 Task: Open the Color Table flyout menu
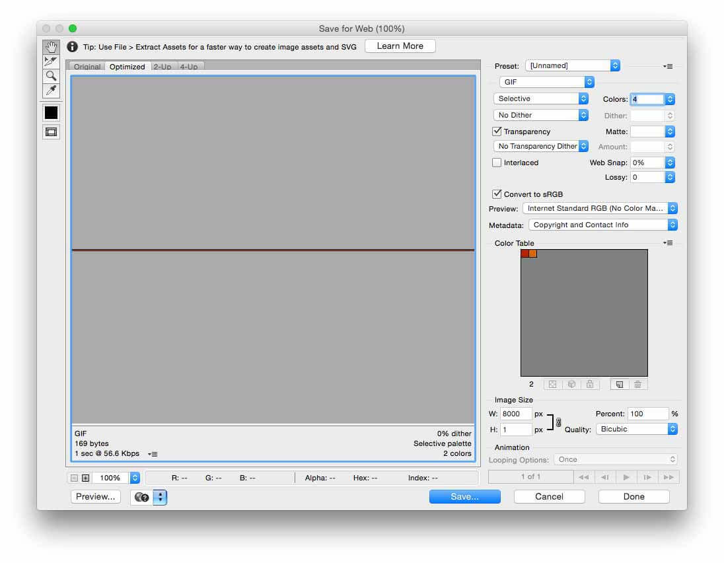tap(668, 243)
